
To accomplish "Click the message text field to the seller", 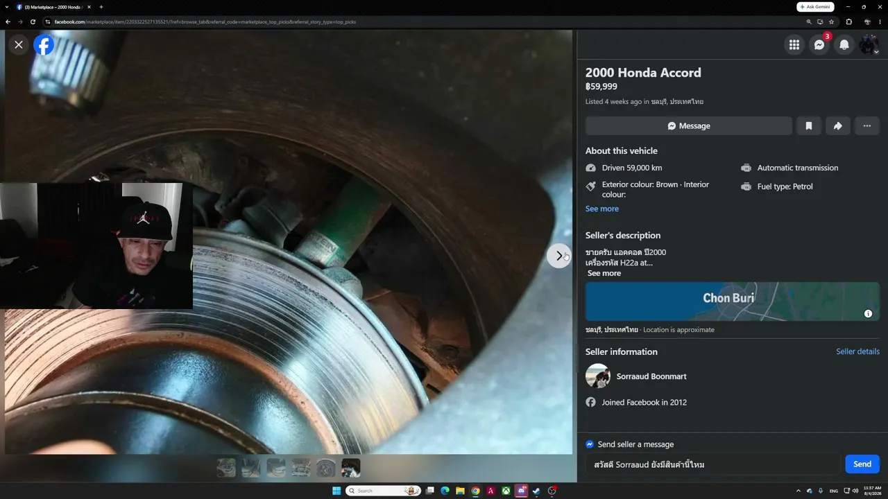I will (x=712, y=464).
